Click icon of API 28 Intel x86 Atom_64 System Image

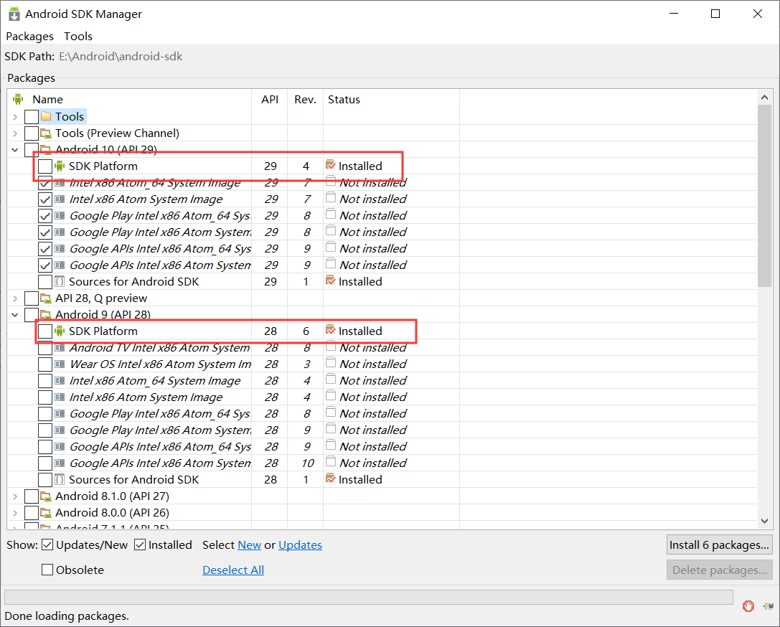(60, 381)
